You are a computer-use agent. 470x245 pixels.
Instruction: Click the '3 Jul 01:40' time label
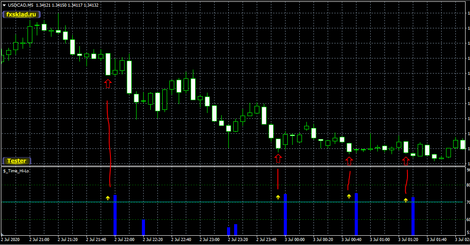click(437, 240)
